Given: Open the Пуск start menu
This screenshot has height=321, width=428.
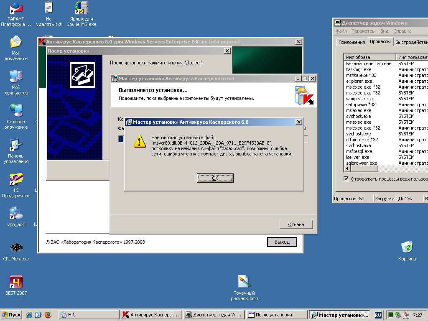Looking at the screenshot, I should click(11, 315).
